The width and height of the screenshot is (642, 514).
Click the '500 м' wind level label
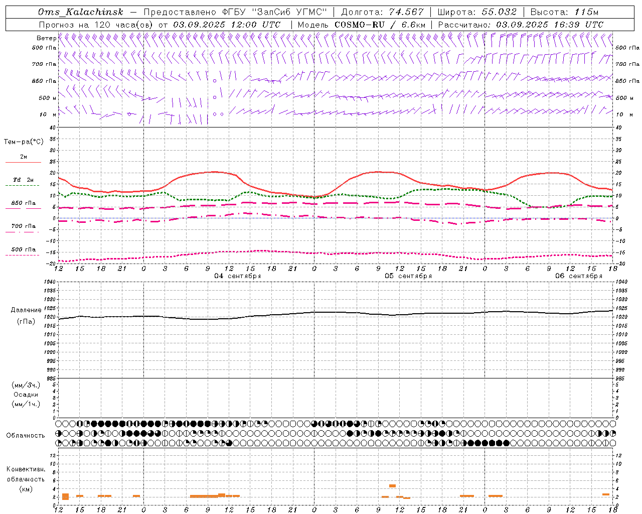point(48,98)
